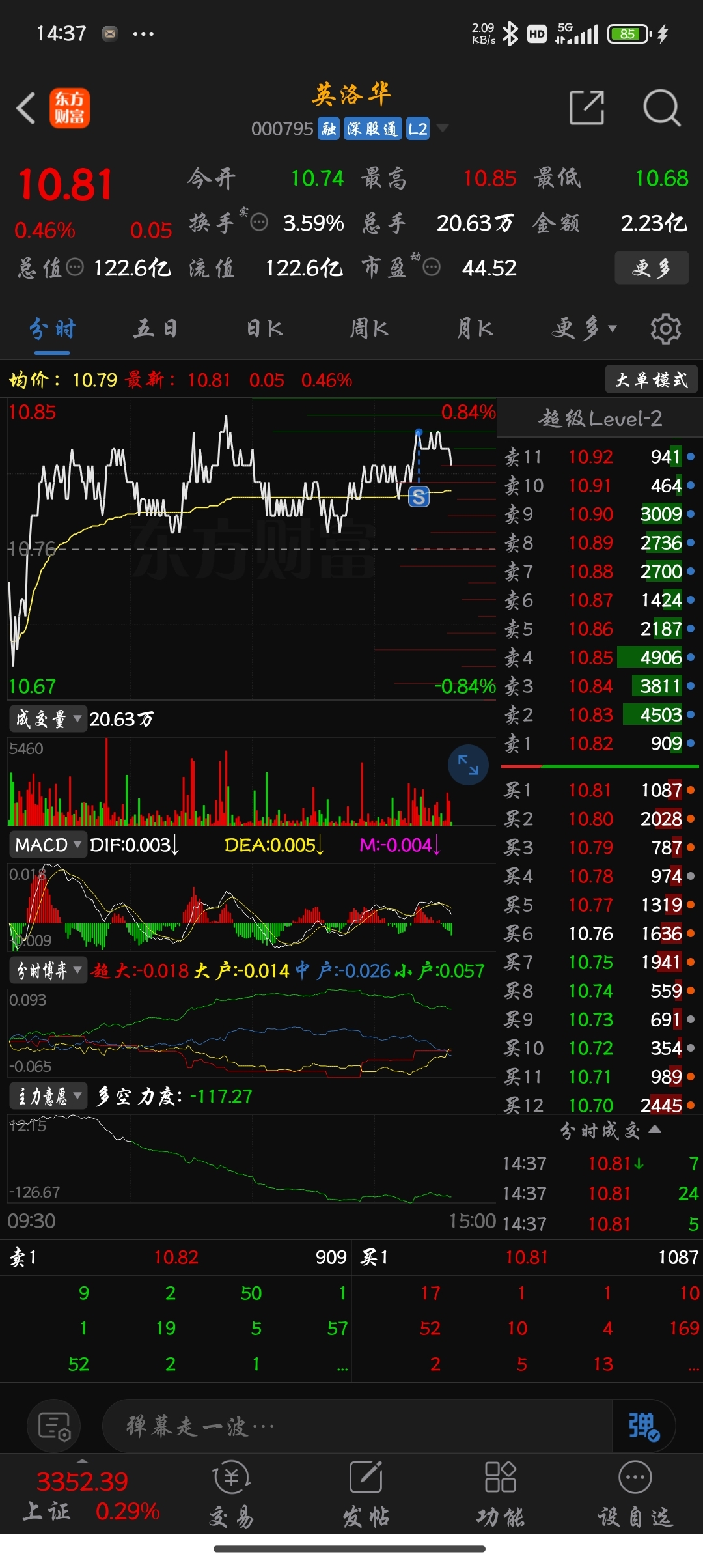Tap the 均价 10.79 label

(63, 379)
